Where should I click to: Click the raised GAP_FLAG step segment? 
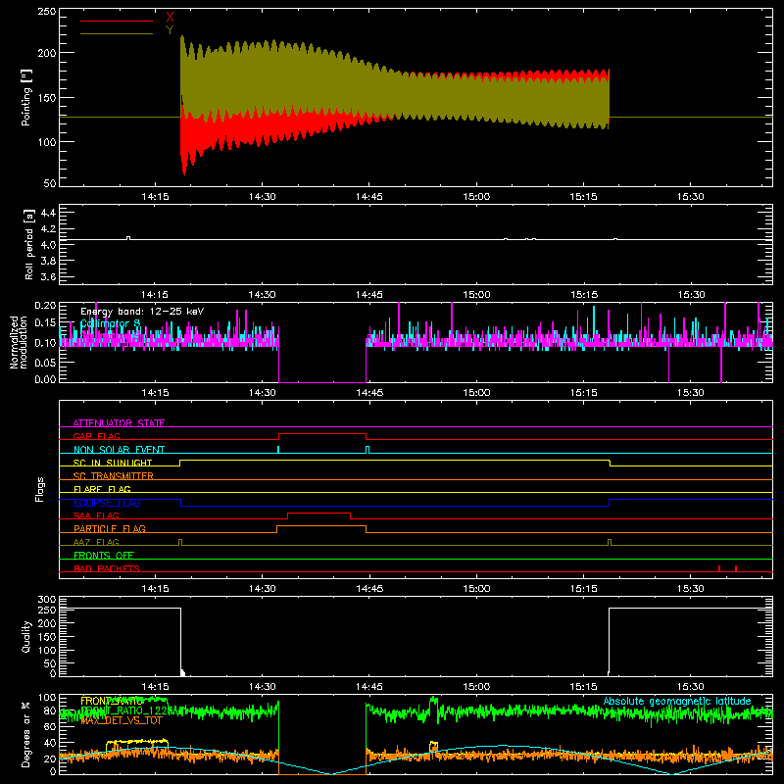click(x=322, y=433)
